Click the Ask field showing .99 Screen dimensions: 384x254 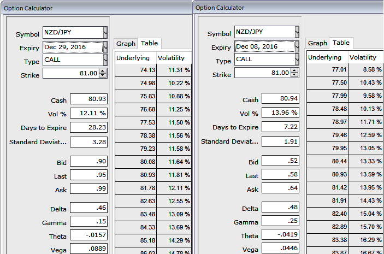pyautogui.click(x=89, y=188)
